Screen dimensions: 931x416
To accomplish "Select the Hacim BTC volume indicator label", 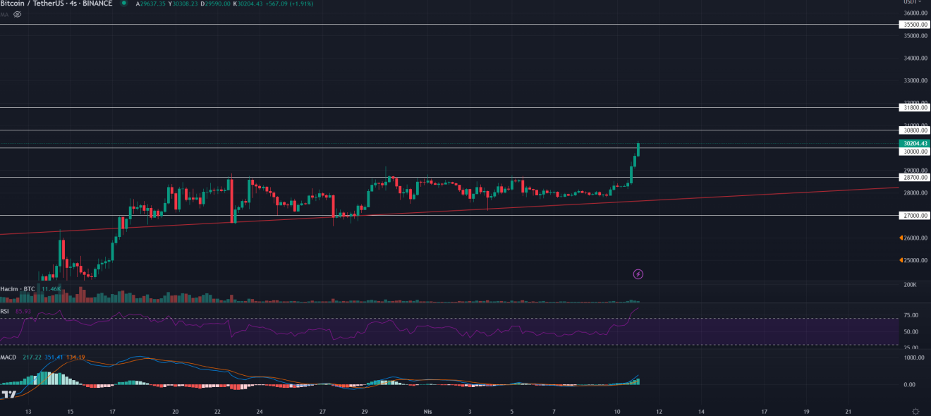I will [x=18, y=289].
